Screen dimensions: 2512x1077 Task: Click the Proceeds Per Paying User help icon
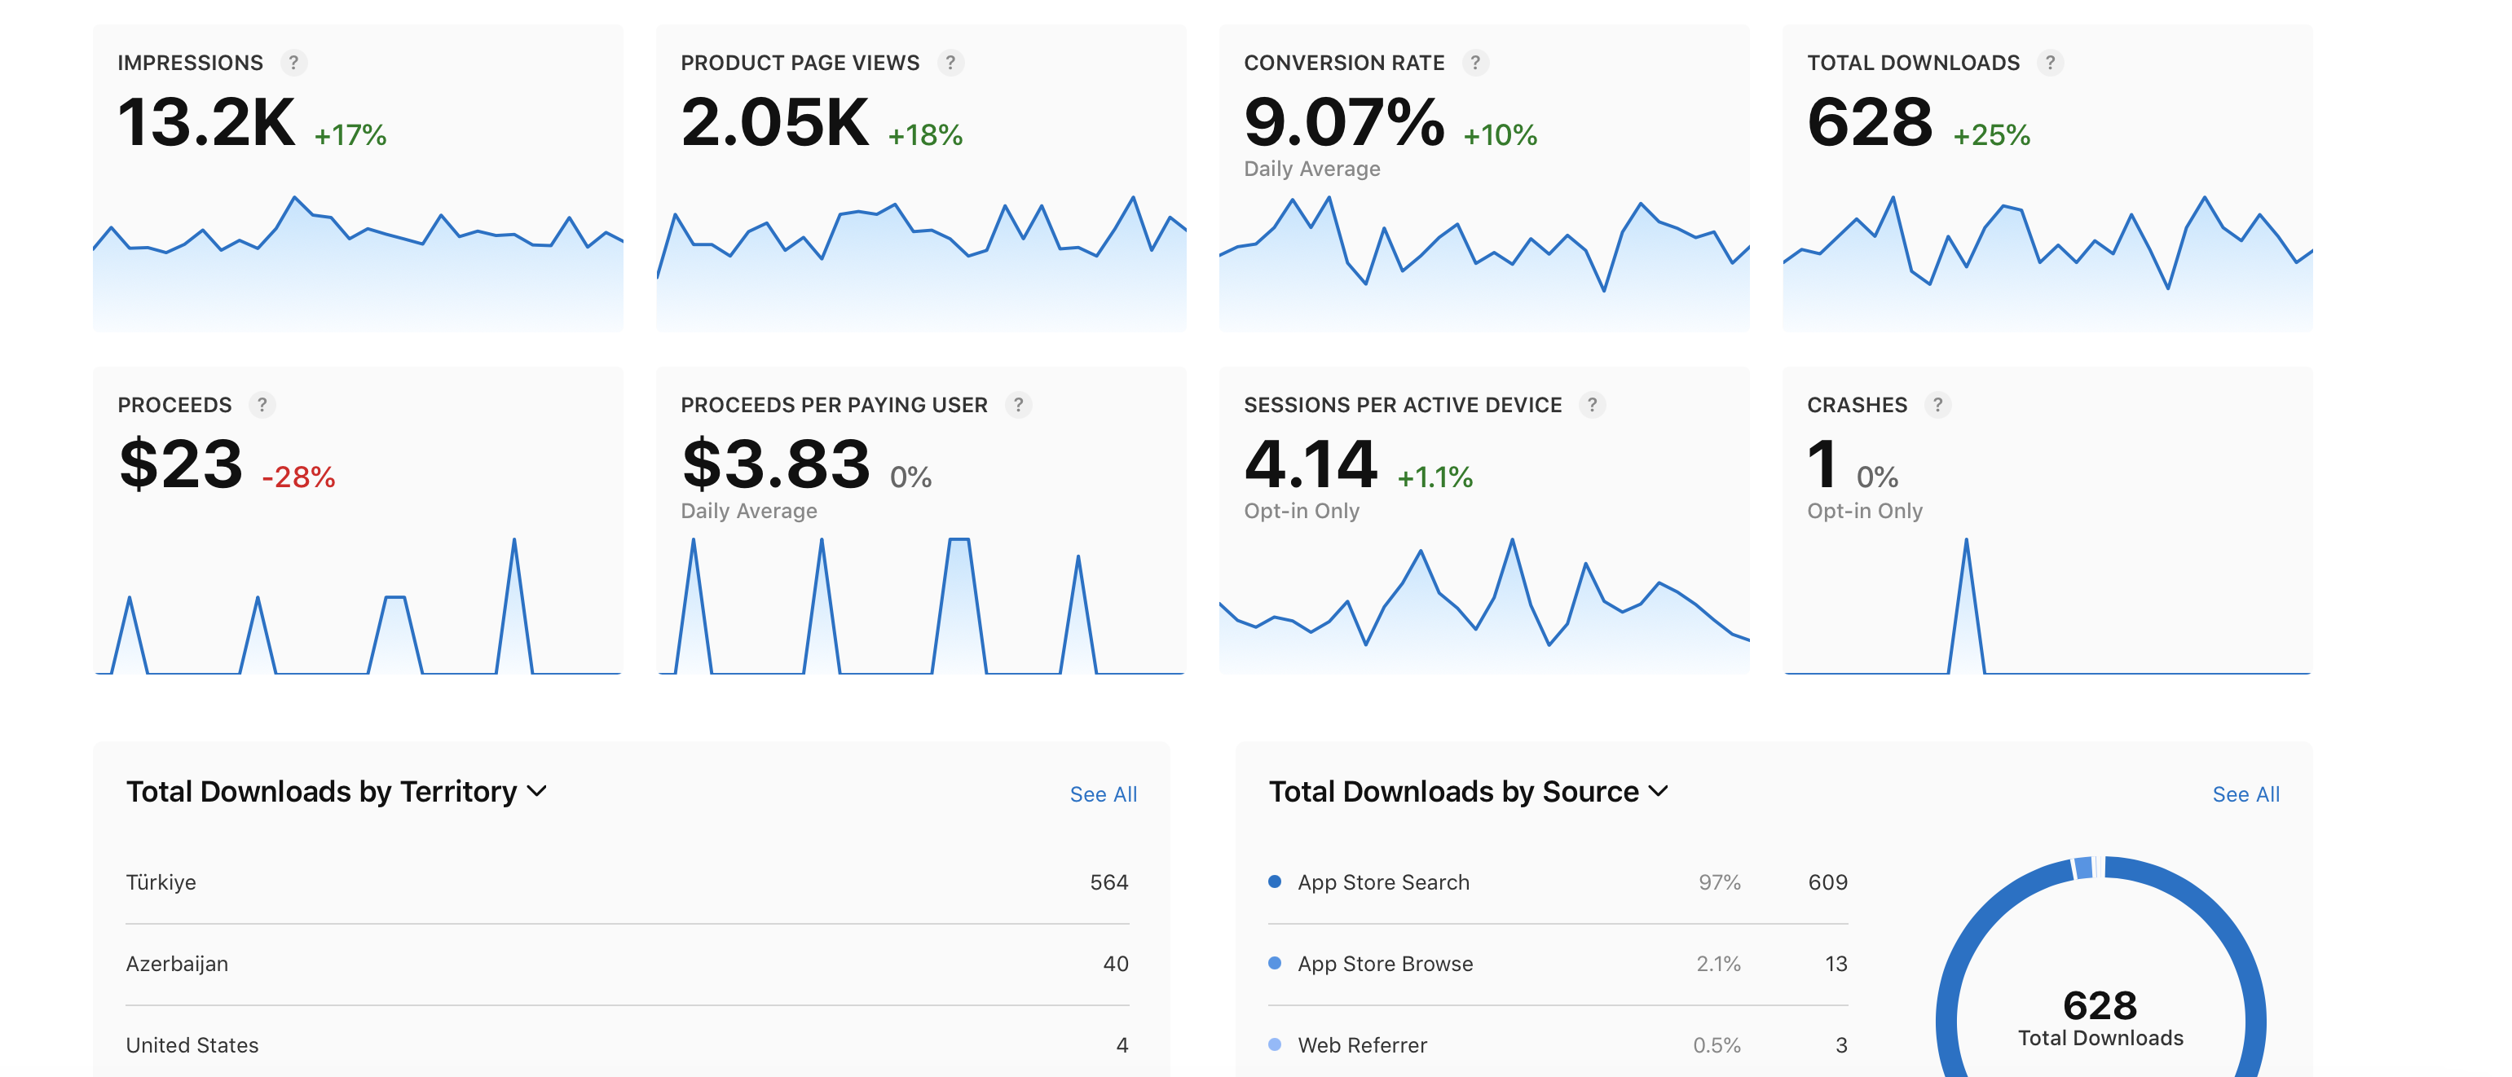1018,404
